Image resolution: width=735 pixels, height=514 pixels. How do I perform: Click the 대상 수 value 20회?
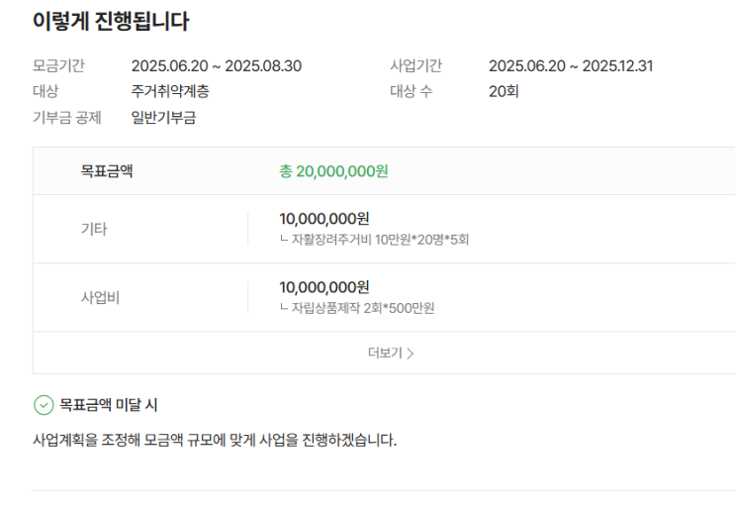point(504,91)
